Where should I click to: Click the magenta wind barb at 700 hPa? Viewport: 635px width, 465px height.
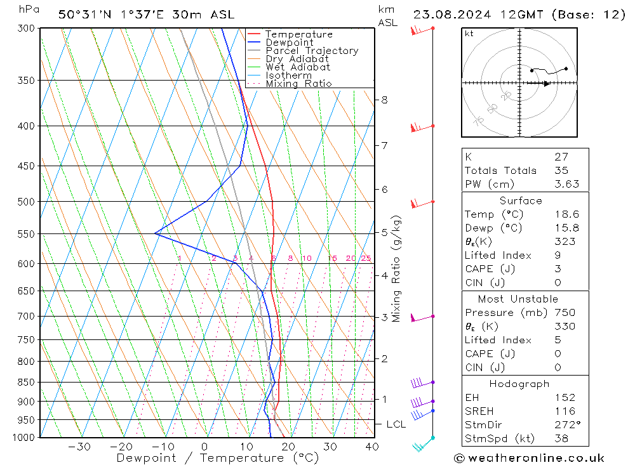tap(422, 318)
